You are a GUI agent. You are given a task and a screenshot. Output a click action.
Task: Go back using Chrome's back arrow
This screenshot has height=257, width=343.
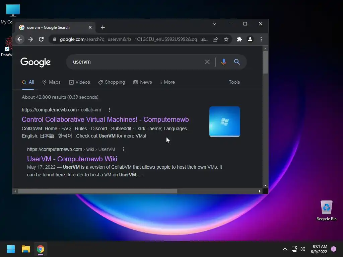pos(20,39)
